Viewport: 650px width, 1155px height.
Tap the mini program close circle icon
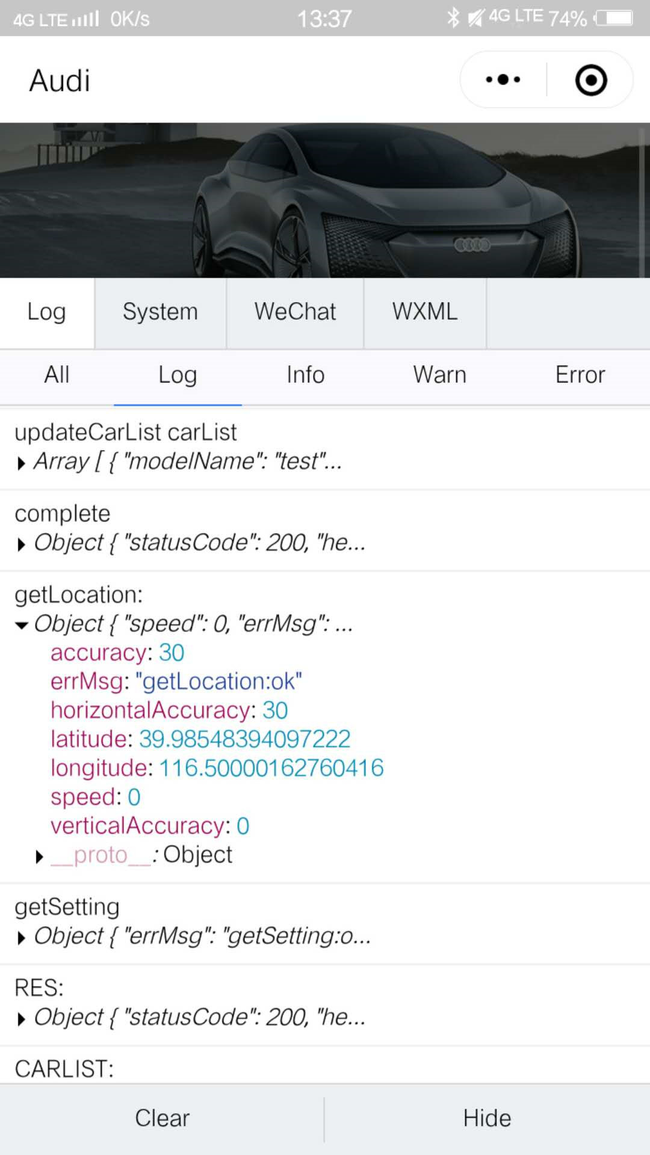tap(590, 80)
